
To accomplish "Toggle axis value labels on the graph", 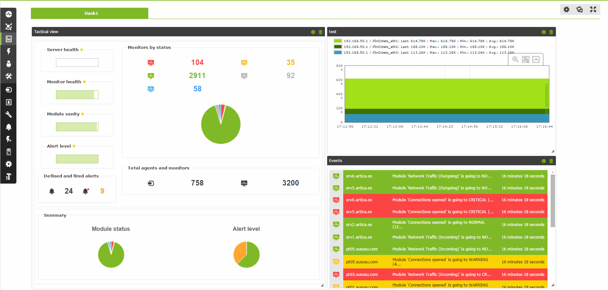I will 536,59.
